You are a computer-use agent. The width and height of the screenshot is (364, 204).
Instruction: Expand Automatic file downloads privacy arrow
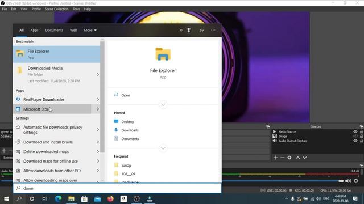click(x=98, y=130)
